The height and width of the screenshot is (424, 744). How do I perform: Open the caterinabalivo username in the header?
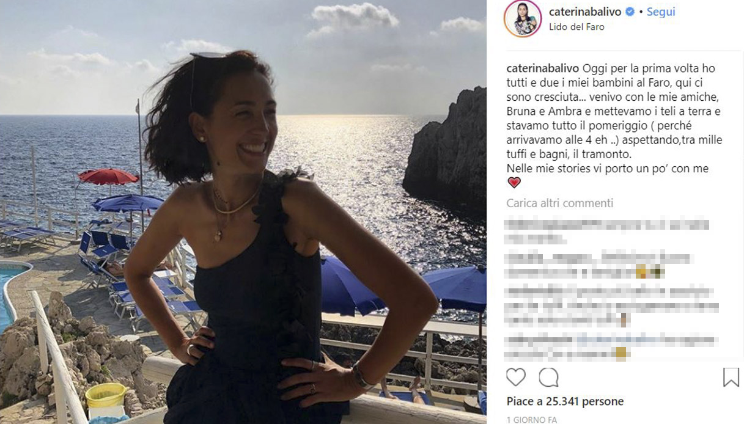(585, 12)
